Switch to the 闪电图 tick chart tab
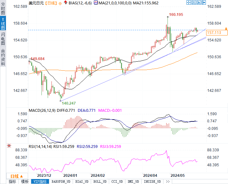Screen dimensions: 228x184 click(x=3, y=39)
